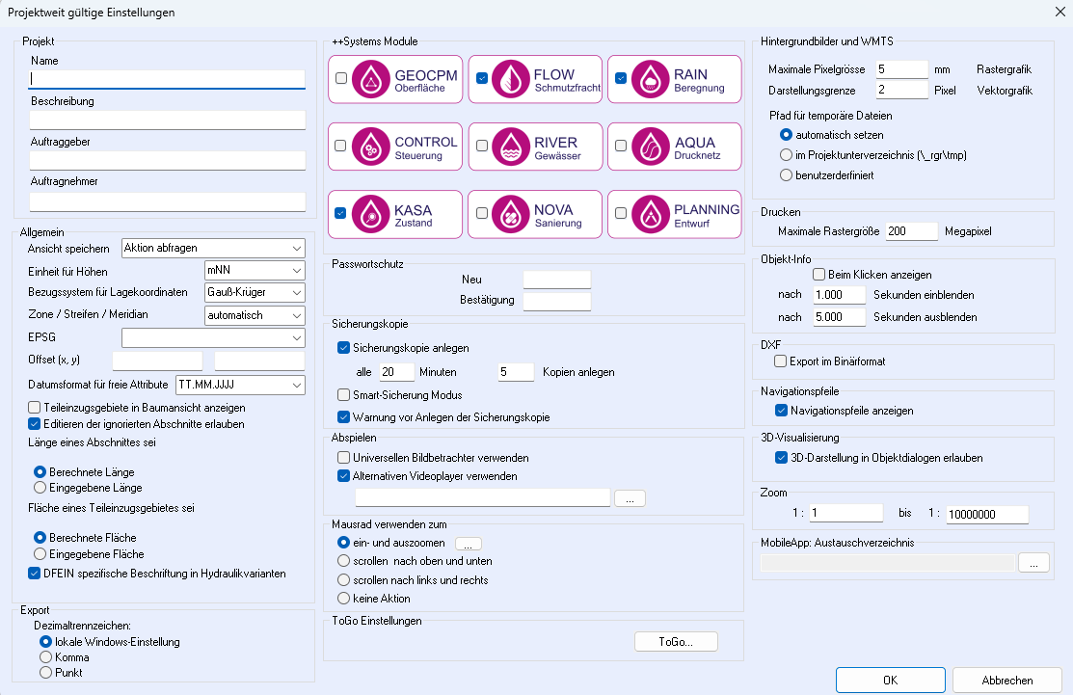Click into the Projekt Name input field
Screen dimensions: 1073x695
coord(168,79)
